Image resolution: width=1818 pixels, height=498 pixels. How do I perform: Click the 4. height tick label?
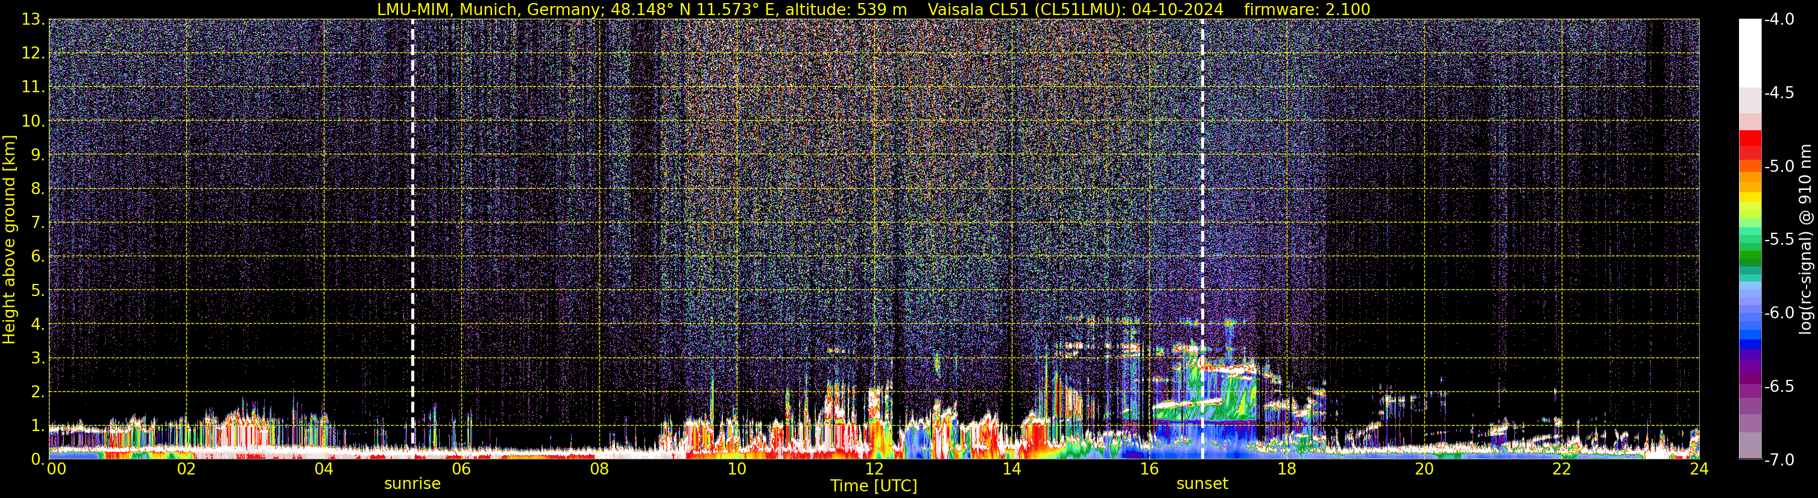(x=37, y=324)
